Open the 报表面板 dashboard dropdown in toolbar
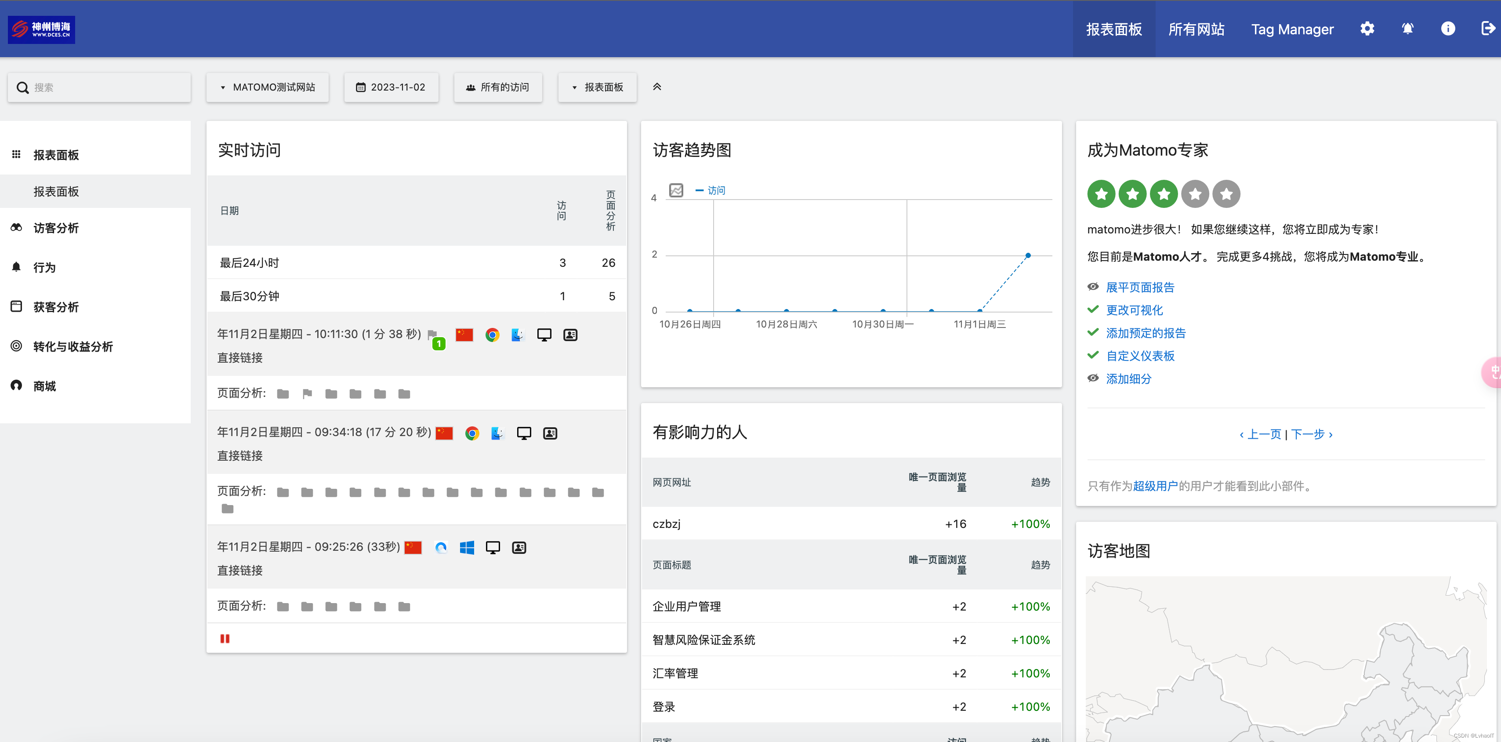Image resolution: width=1501 pixels, height=742 pixels. click(597, 87)
